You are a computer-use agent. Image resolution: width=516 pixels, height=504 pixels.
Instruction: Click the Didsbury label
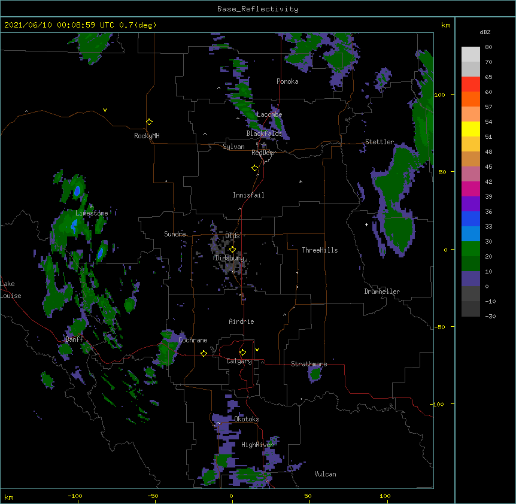(229, 258)
